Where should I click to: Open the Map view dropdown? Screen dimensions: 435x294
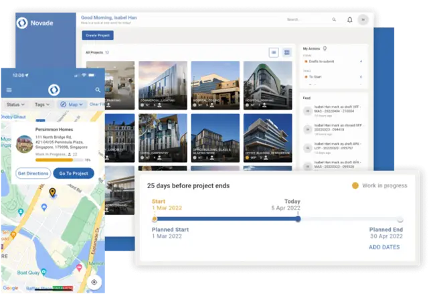[x=72, y=104]
